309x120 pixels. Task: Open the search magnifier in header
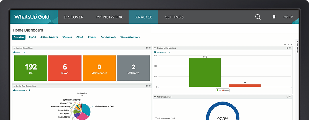click(258, 17)
